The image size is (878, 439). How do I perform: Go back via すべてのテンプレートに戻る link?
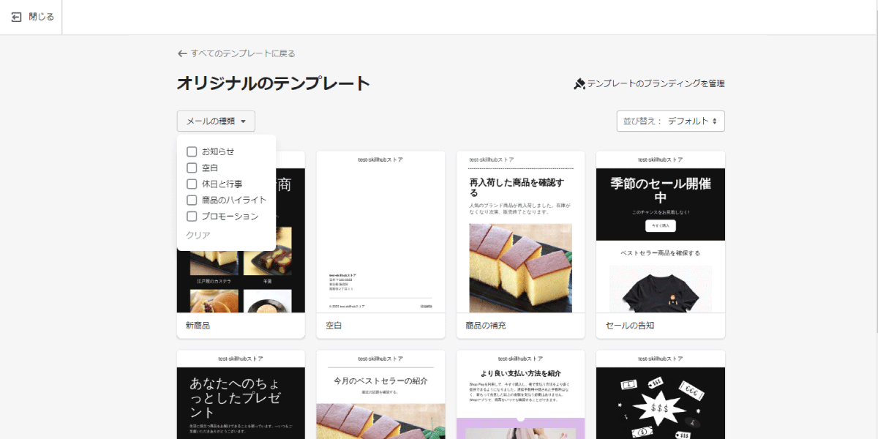point(243,53)
